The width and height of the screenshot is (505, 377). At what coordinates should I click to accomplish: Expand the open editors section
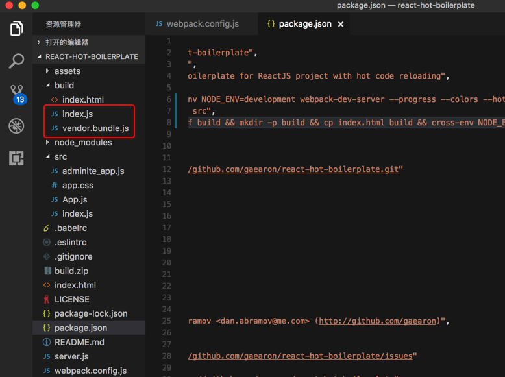point(89,42)
